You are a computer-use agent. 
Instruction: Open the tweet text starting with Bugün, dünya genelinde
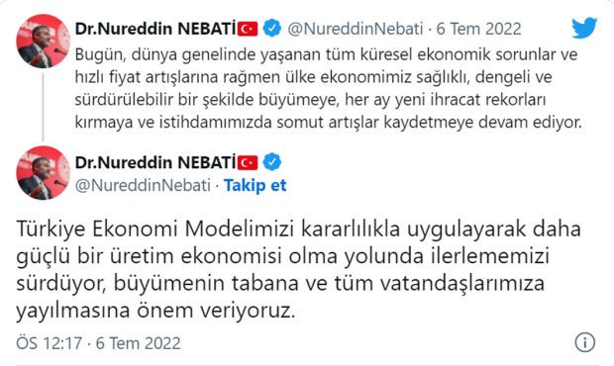pyautogui.click(x=328, y=88)
